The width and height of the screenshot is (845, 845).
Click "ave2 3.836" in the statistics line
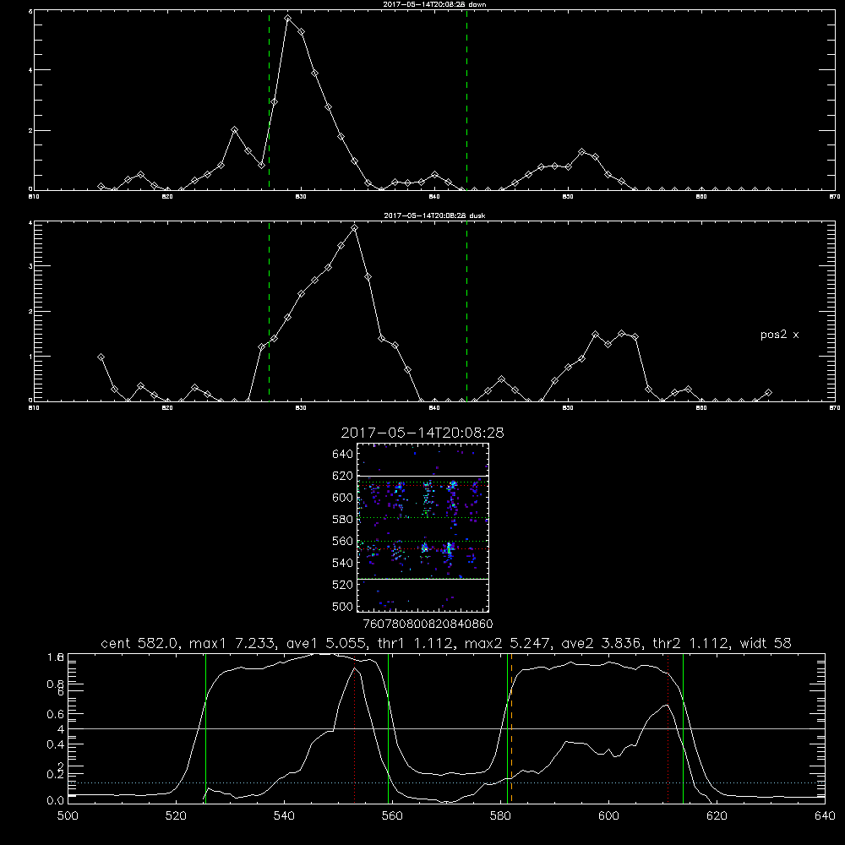pyautogui.click(x=600, y=643)
